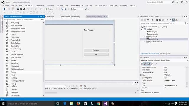Open document tabs overflow dropdown arrow
The height and width of the screenshot is (106, 189).
pos(138,16)
